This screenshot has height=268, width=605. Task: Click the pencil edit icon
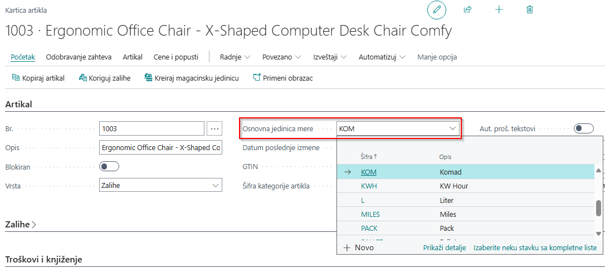437,10
